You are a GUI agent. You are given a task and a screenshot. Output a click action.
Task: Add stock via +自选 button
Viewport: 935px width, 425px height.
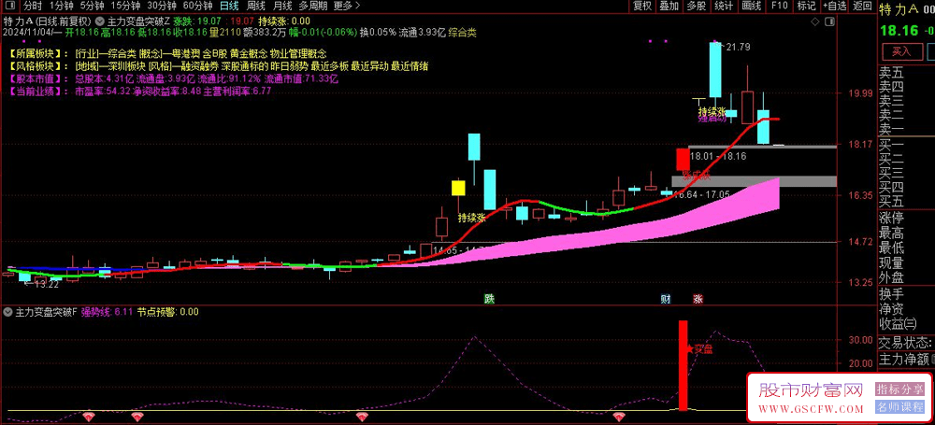[835, 6]
